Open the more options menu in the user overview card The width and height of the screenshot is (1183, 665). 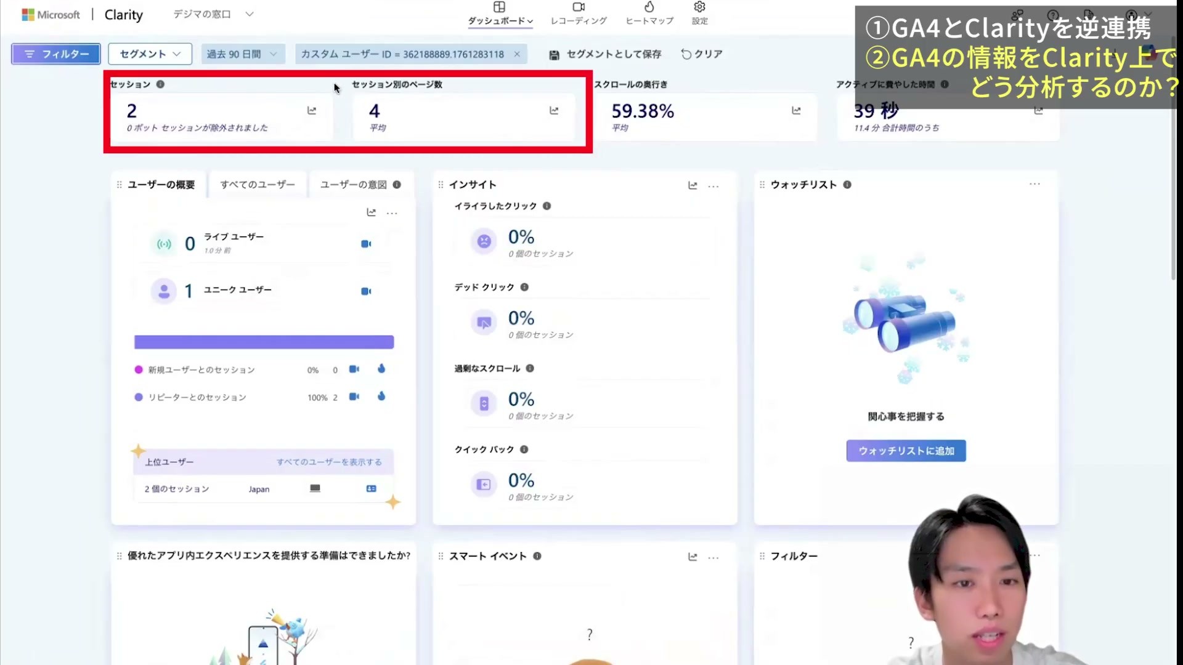point(392,212)
